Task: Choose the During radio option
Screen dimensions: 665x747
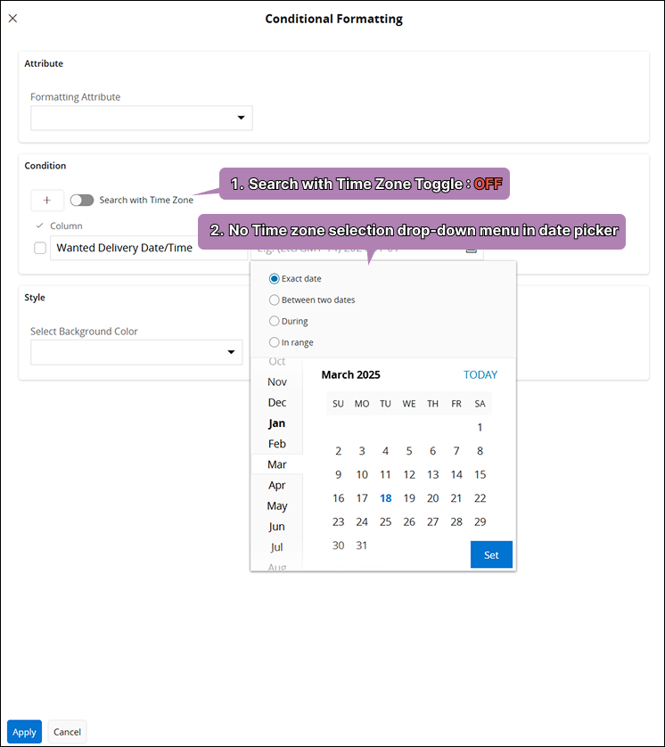Action: (x=274, y=321)
